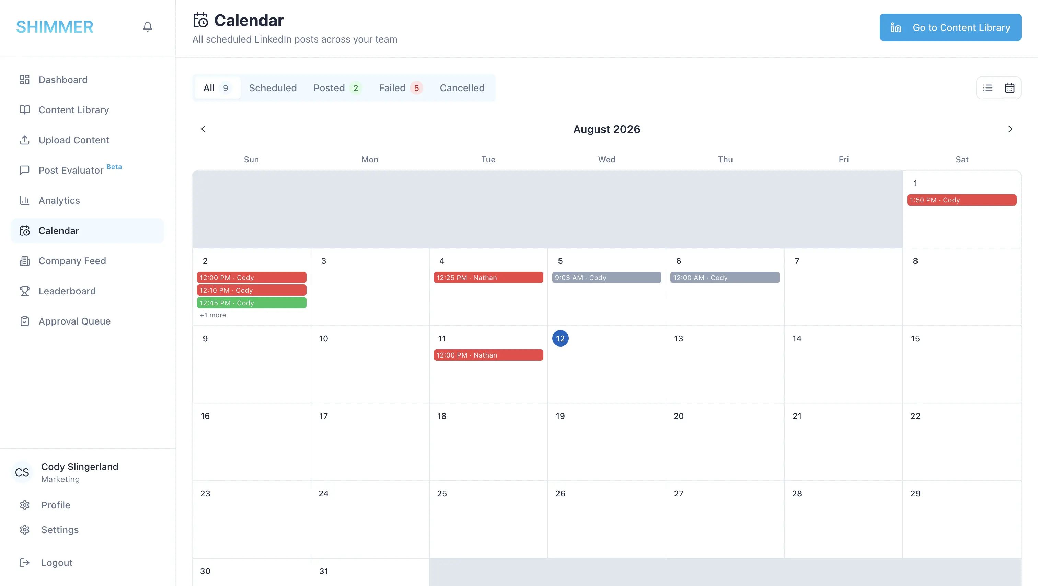Click the Profile gear icon
Image resolution: width=1038 pixels, height=586 pixels.
tap(25, 505)
